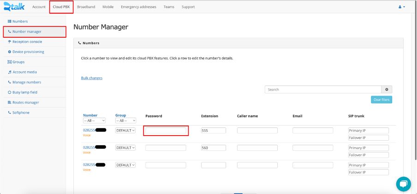Click Password field in extension 555 row
This screenshot has width=417, height=194.
166,131
